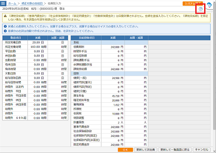Click adjustment field for 健保(介護)

(x=136, y=91)
